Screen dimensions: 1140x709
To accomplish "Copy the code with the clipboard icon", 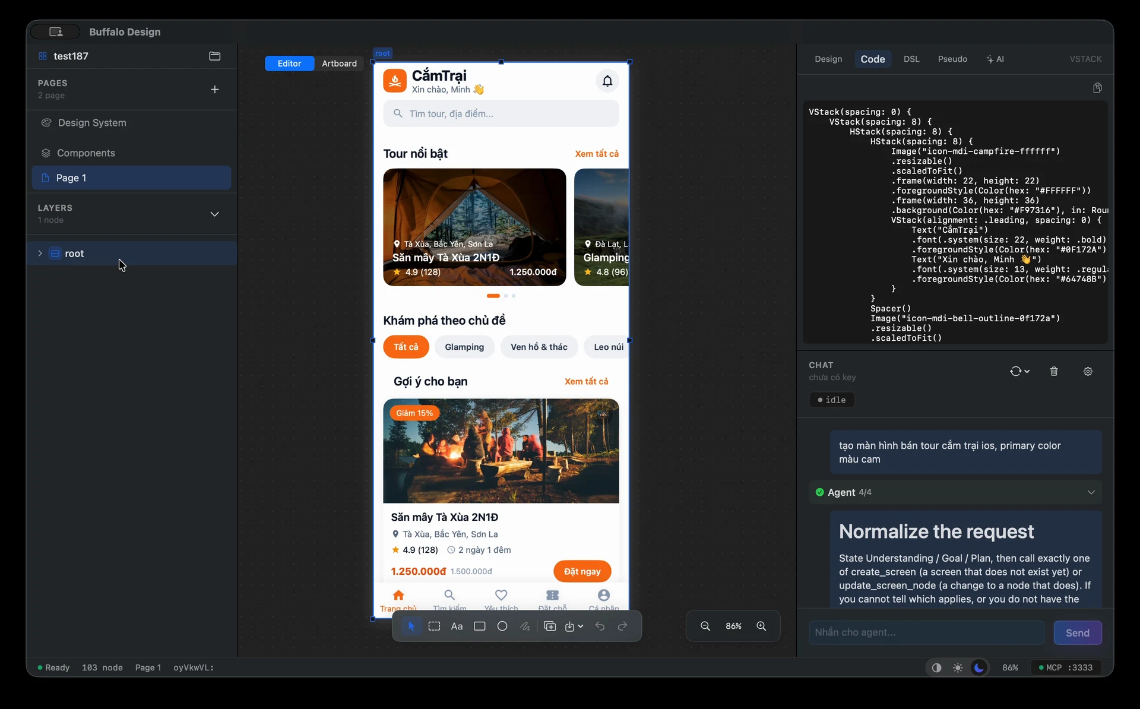I will point(1097,88).
